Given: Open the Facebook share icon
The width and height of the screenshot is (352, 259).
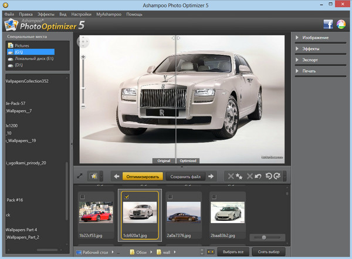Looking at the screenshot, I should pos(328,24).
